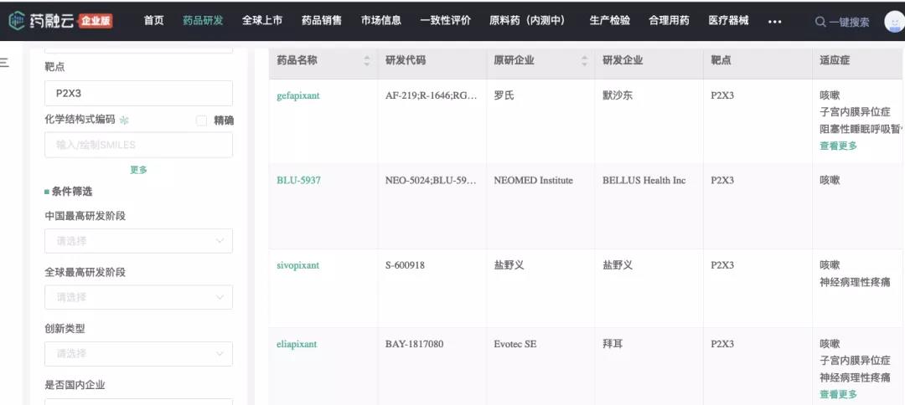Select code cell AF-219;R-1646;RG…
The image size is (905, 405).
click(432, 95)
